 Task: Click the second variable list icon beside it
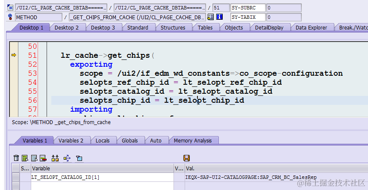point(34,158)
